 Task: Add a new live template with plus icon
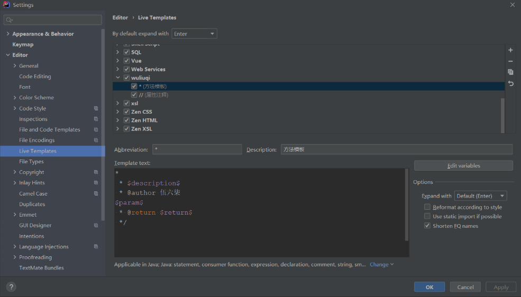click(x=510, y=50)
